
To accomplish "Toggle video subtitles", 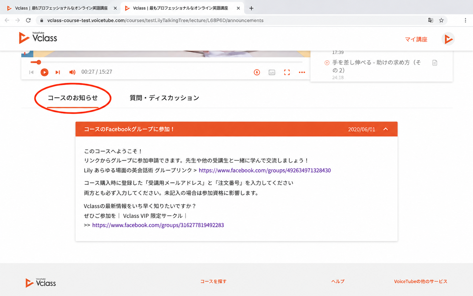I will pyautogui.click(x=272, y=72).
